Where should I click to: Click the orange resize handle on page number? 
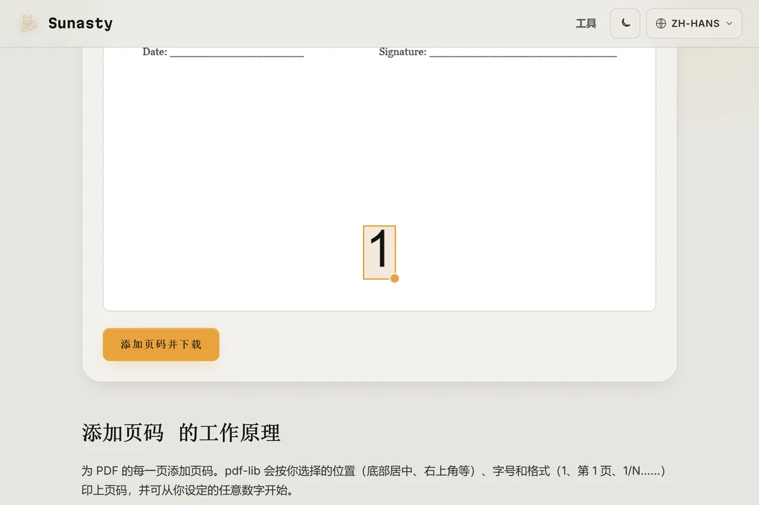(x=395, y=278)
